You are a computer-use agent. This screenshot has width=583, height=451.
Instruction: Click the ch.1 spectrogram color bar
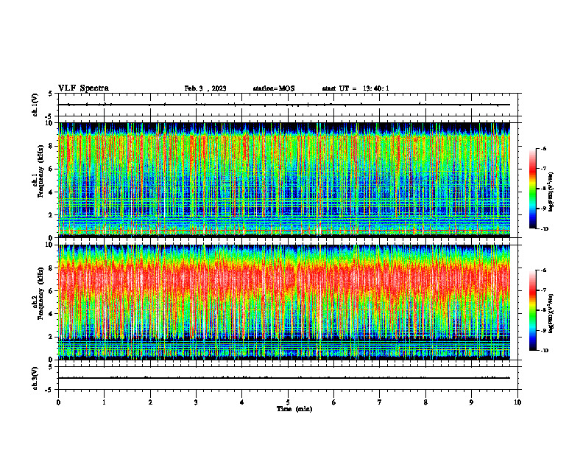(x=533, y=189)
